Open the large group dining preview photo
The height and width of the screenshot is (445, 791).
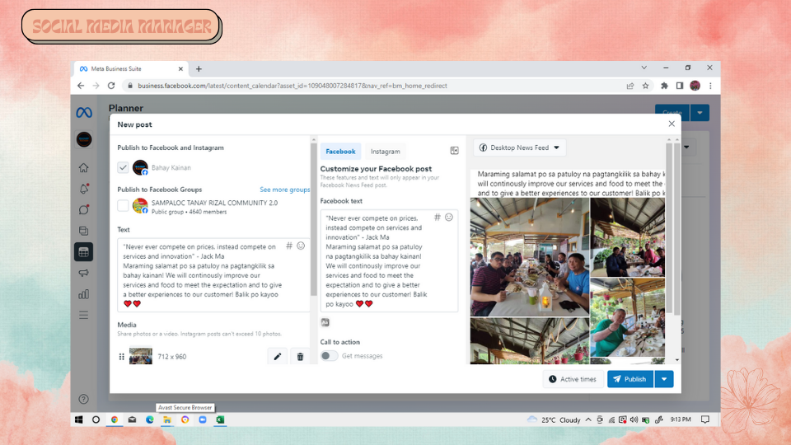530,257
